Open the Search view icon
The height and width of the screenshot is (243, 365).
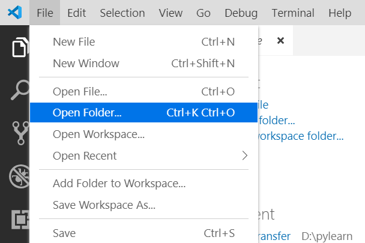pyautogui.click(x=20, y=90)
